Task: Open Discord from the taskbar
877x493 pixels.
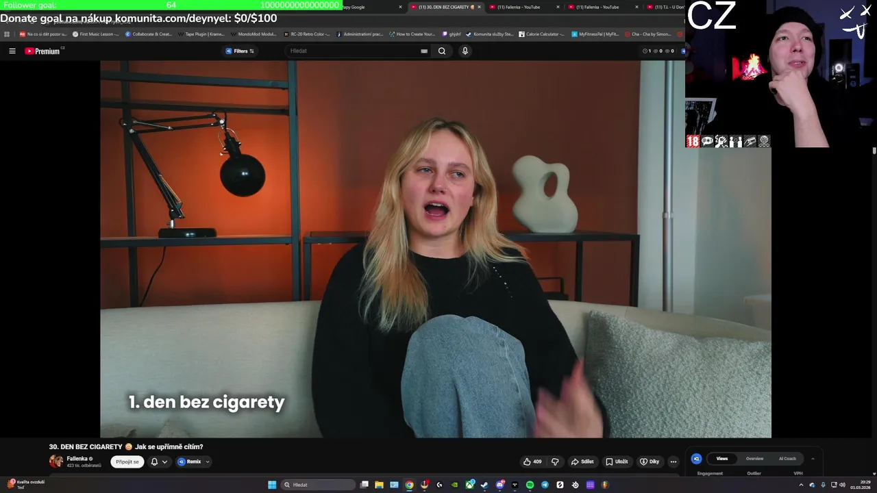Action: point(500,485)
